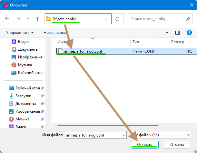Refresh the test_config folder view
Viewport: 197px width, 153px height.
point(117,19)
